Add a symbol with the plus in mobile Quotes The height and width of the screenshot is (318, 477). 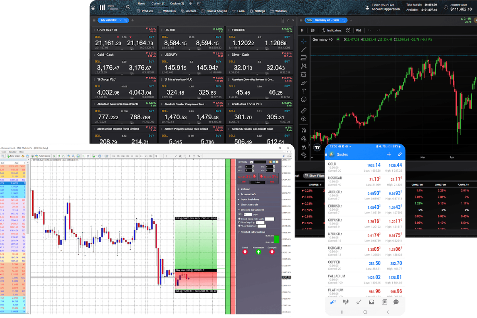[x=389, y=154]
